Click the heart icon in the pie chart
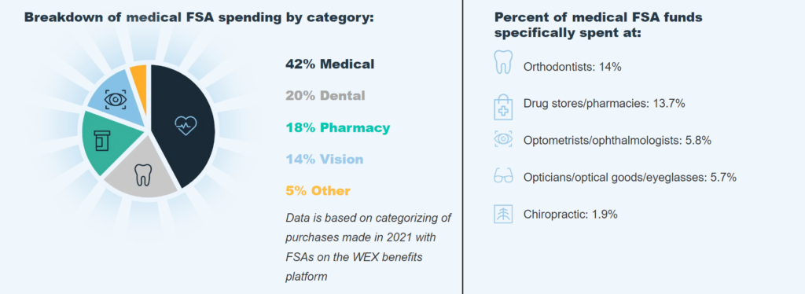This screenshot has width=805, height=294. 186,125
